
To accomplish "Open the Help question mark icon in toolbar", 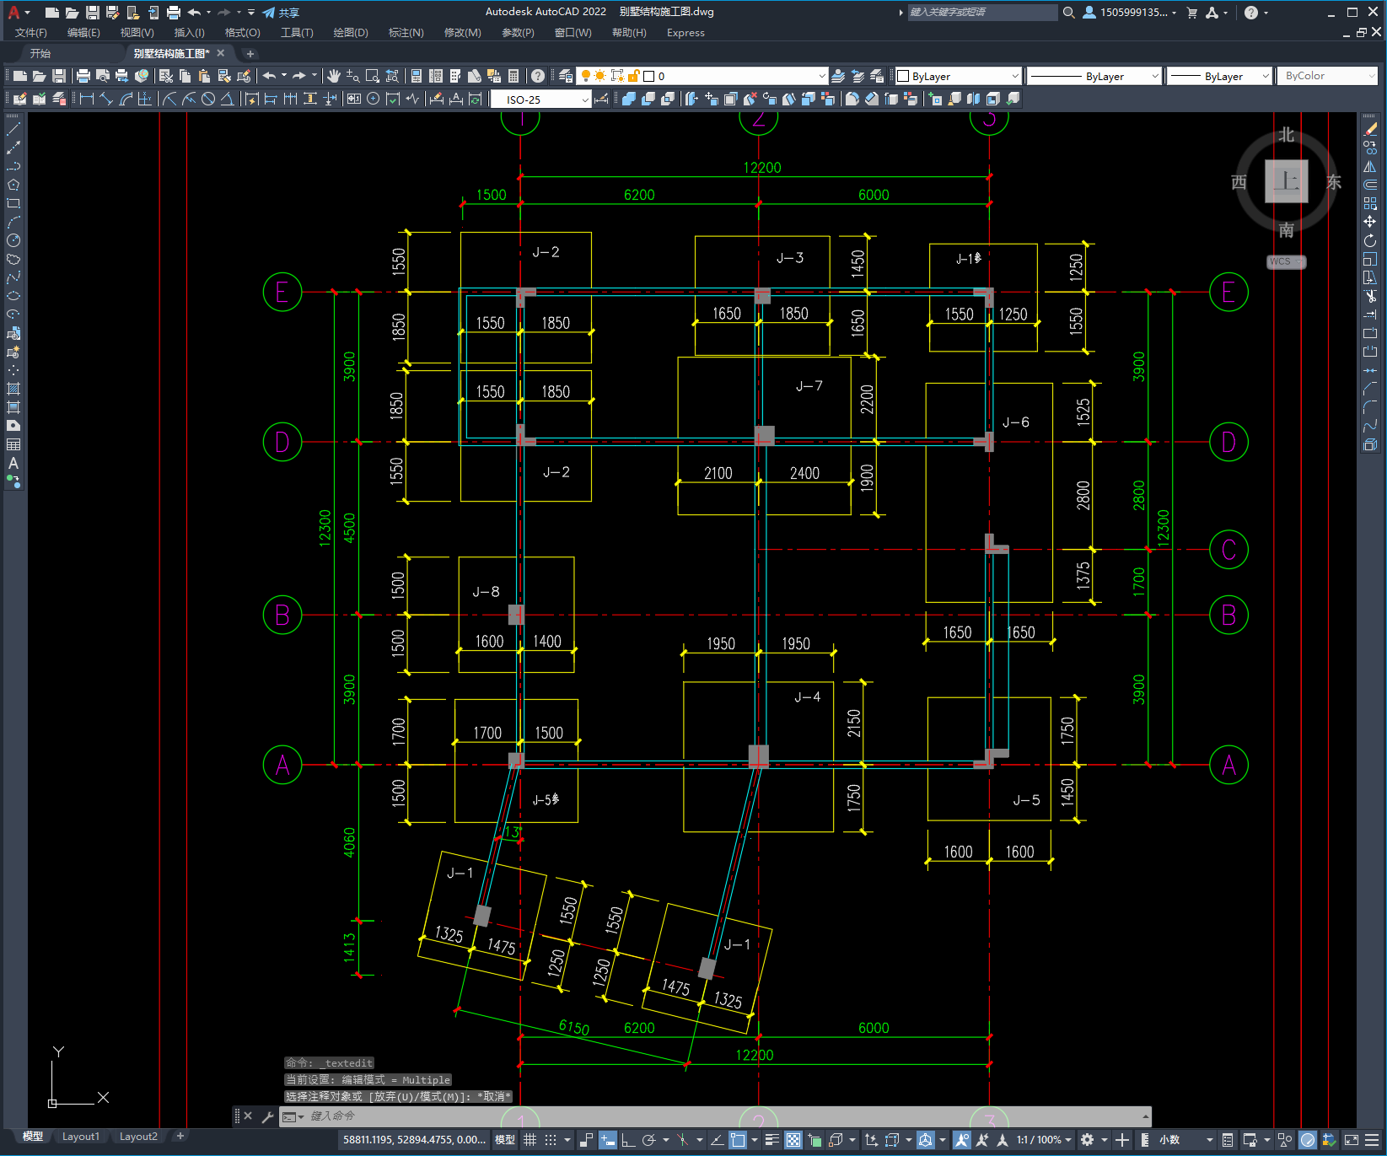I will coord(538,76).
